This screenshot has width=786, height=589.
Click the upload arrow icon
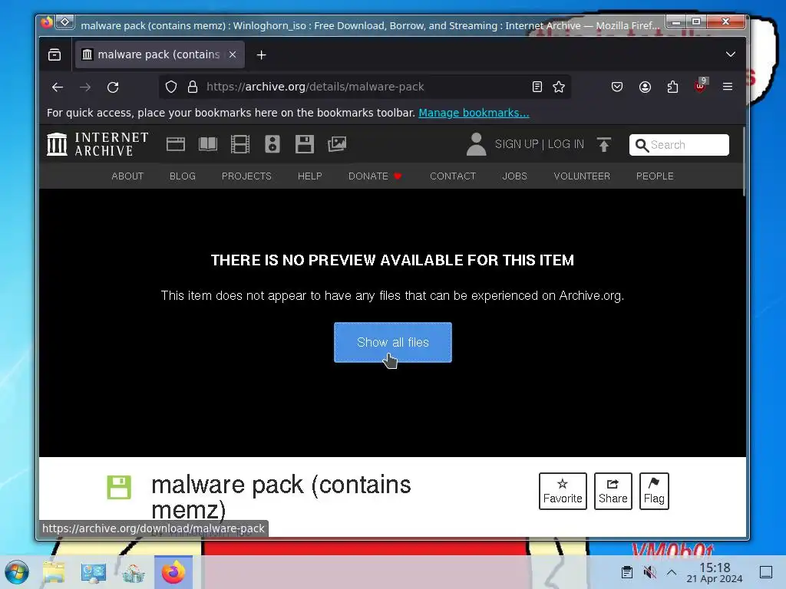click(x=604, y=144)
